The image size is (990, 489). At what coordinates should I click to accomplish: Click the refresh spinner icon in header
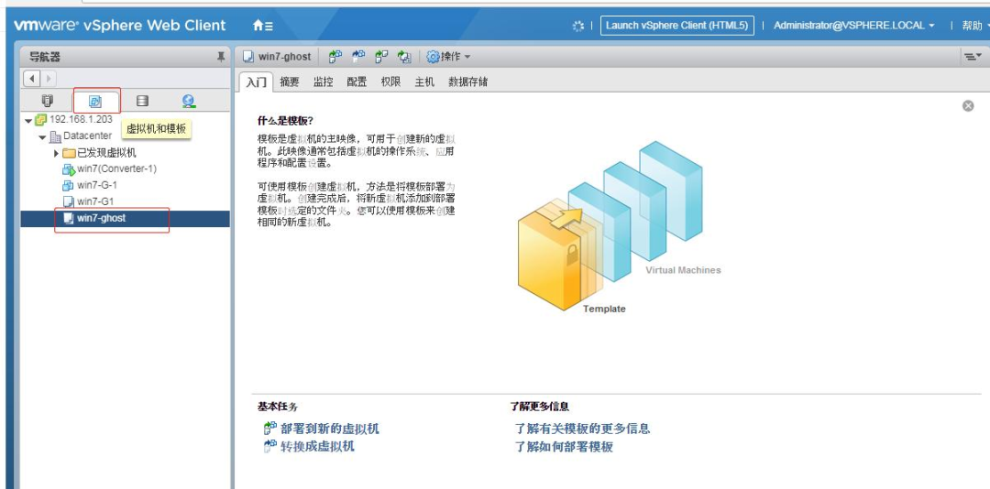577,26
